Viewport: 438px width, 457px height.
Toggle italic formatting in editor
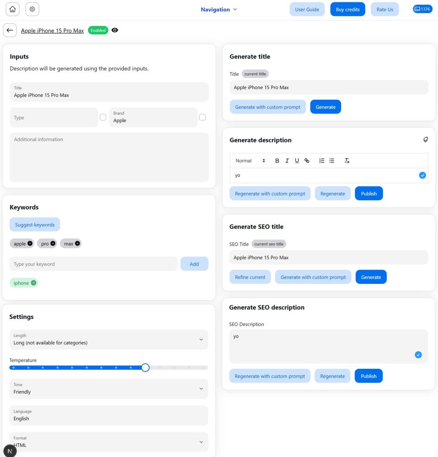tap(287, 160)
